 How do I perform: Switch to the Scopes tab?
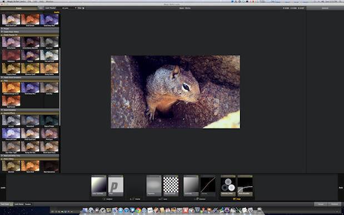[x=19, y=8]
